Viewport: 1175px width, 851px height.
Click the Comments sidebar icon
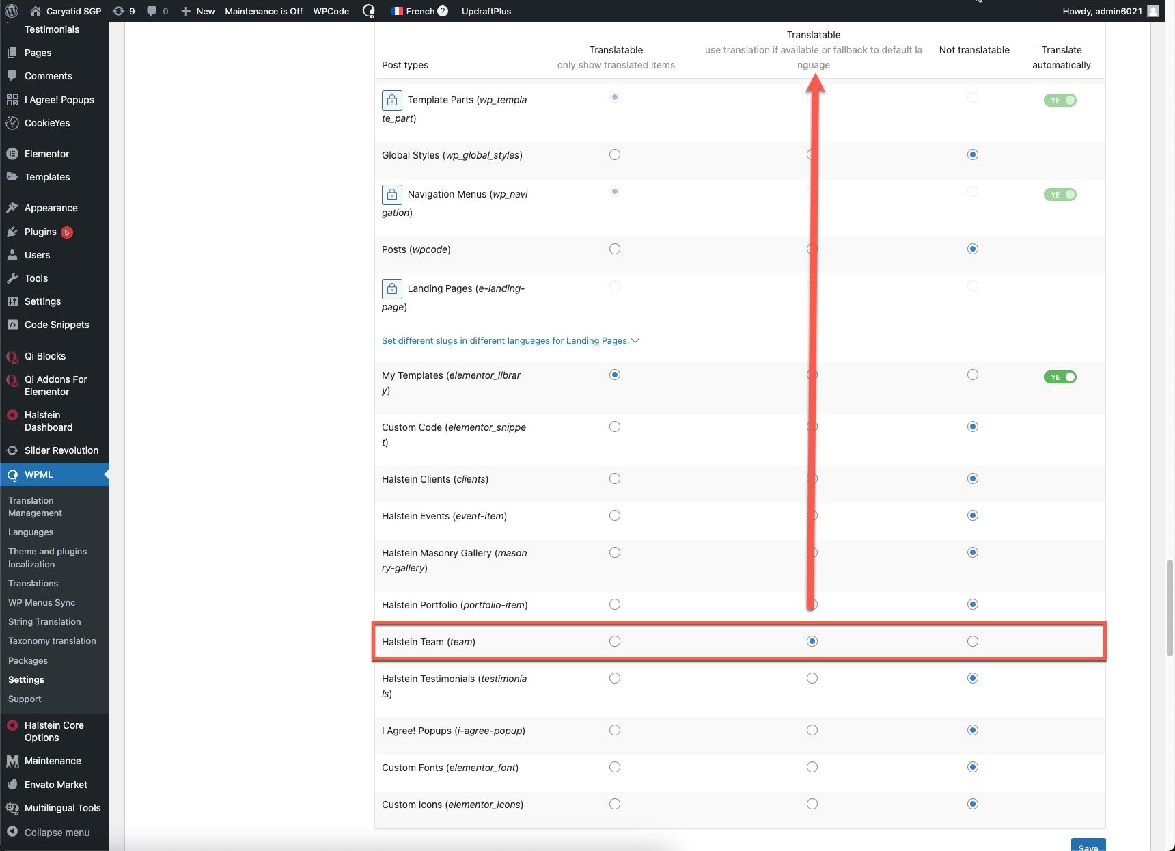(12, 76)
